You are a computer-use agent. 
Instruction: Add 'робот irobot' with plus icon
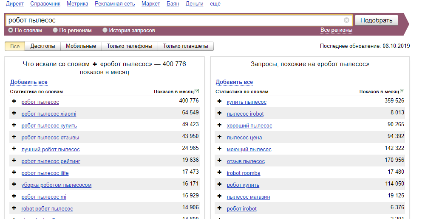pos(220,208)
